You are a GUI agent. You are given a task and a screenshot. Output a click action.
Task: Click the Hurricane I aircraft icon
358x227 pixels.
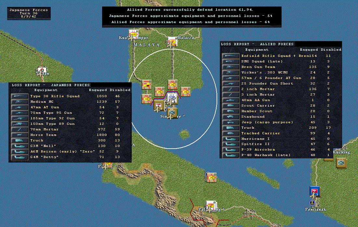[x=231, y=139]
